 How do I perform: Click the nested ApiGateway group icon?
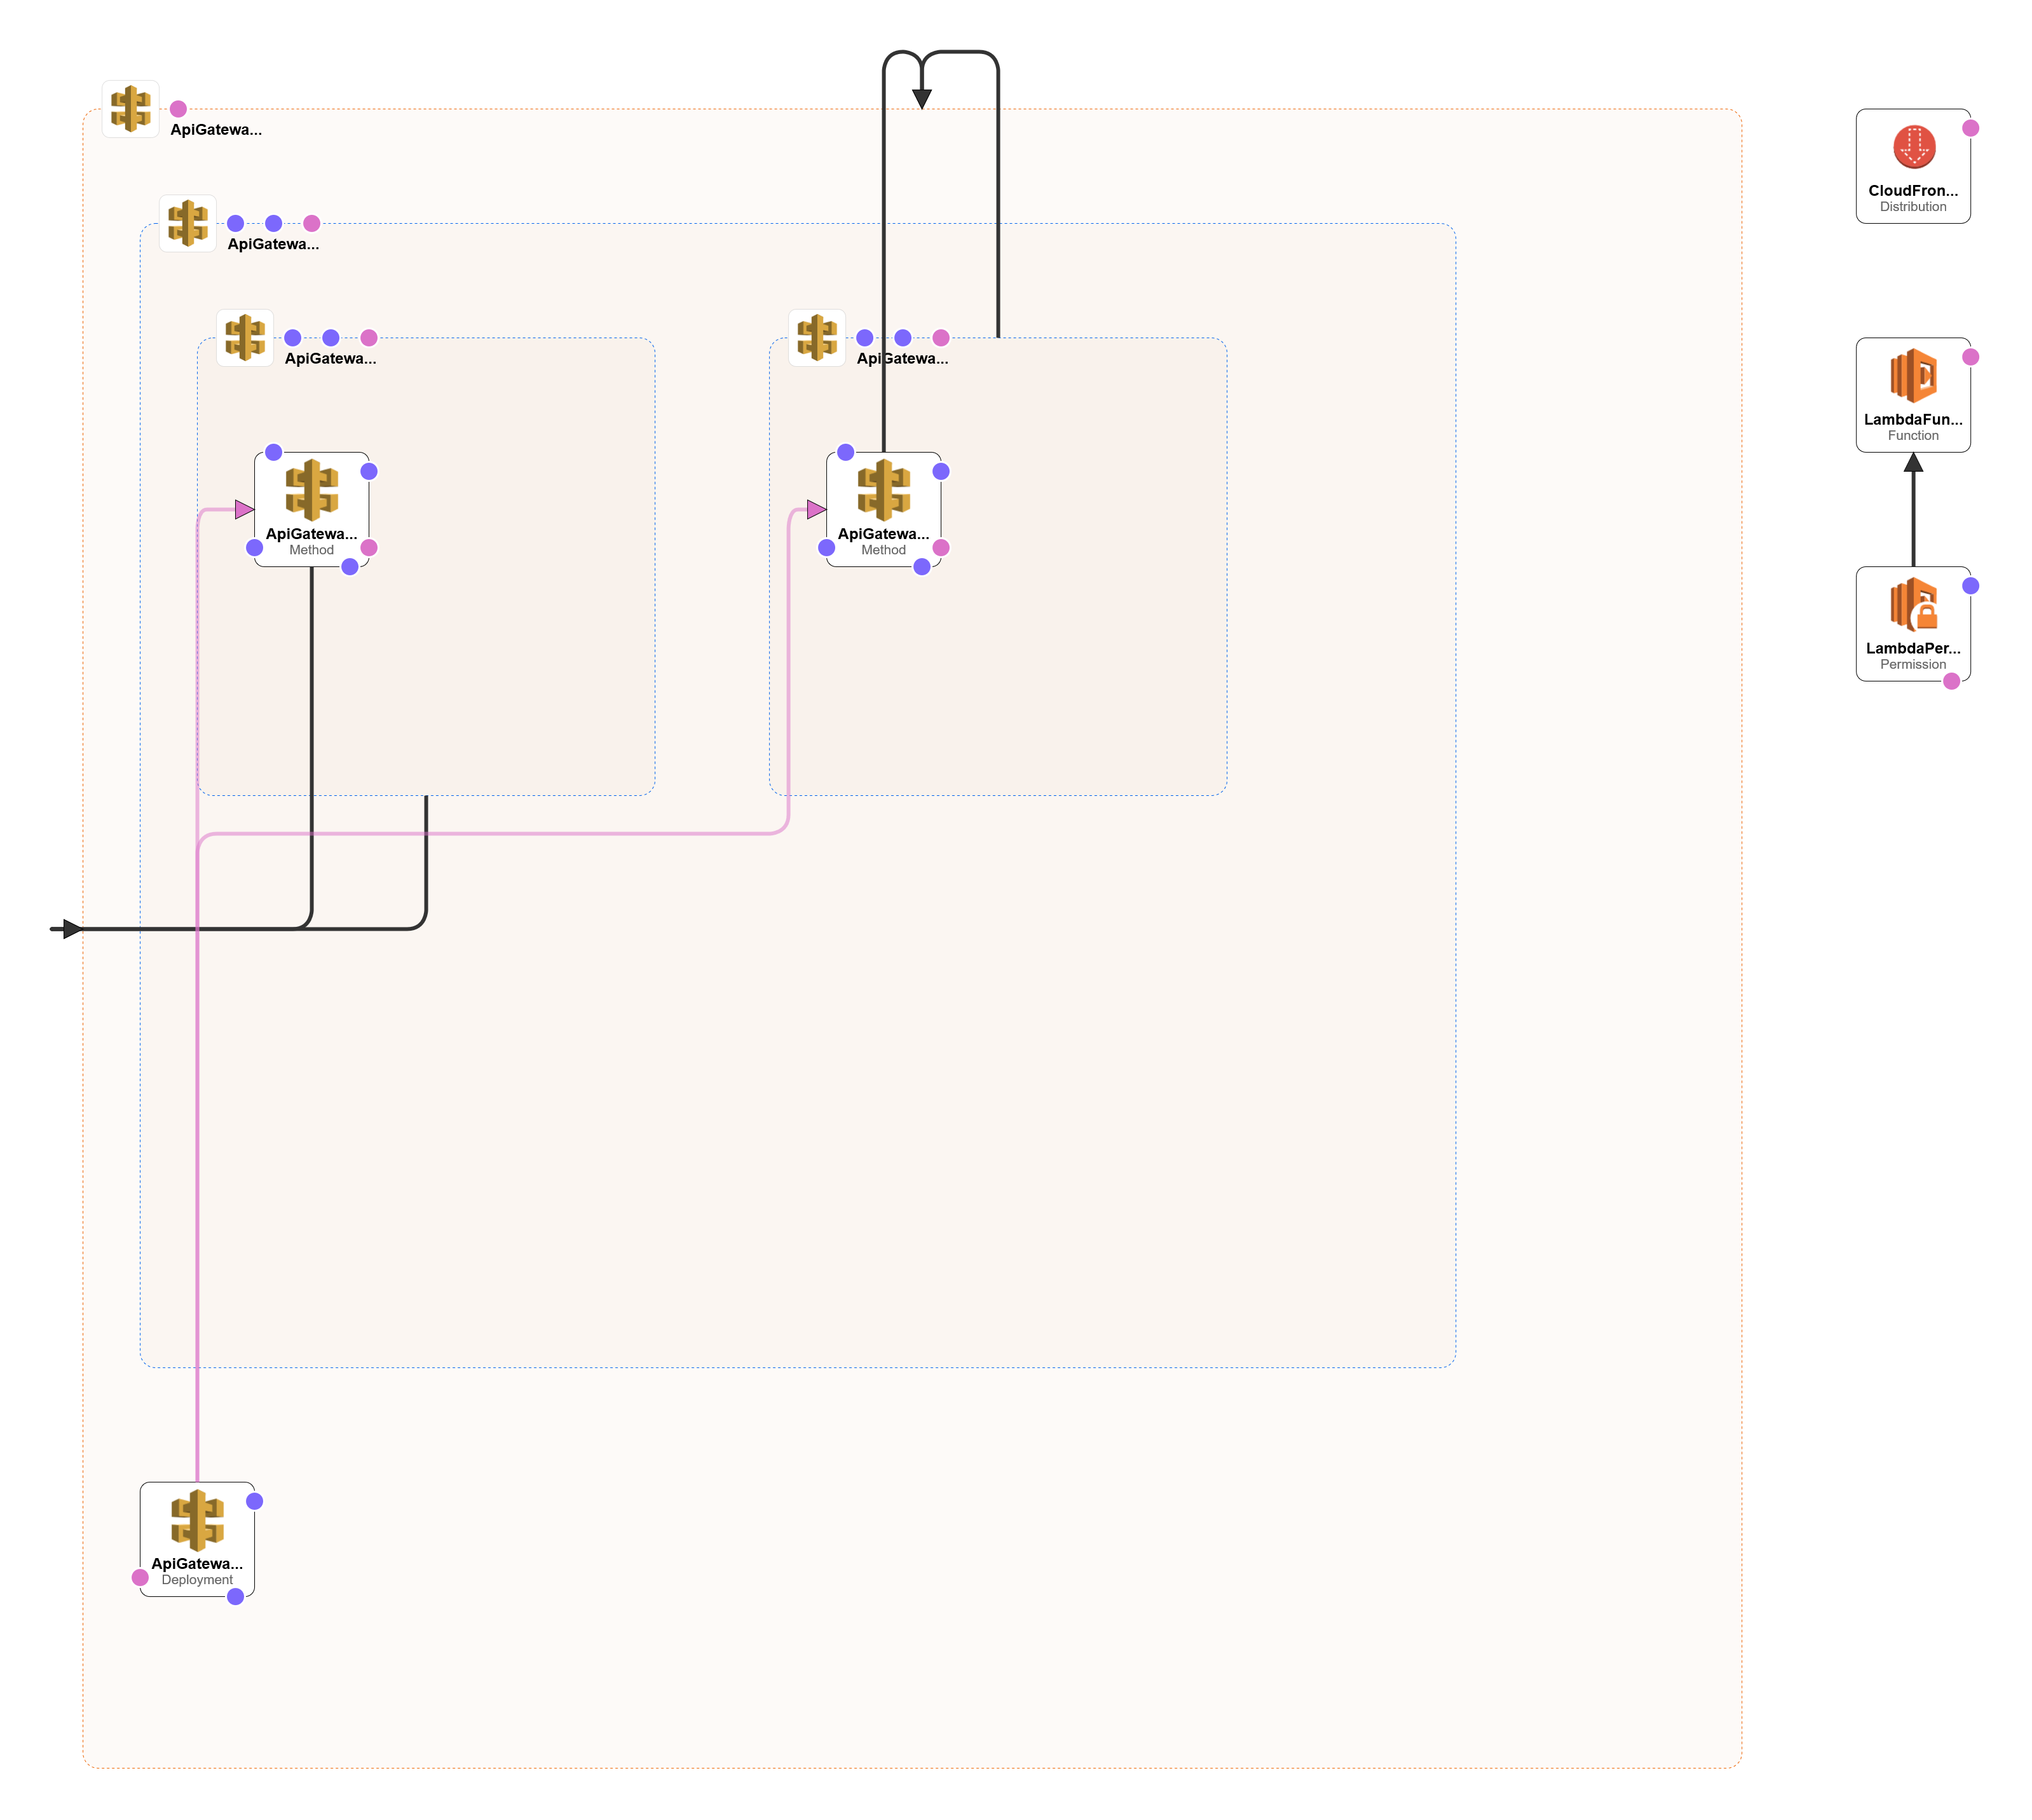(188, 223)
